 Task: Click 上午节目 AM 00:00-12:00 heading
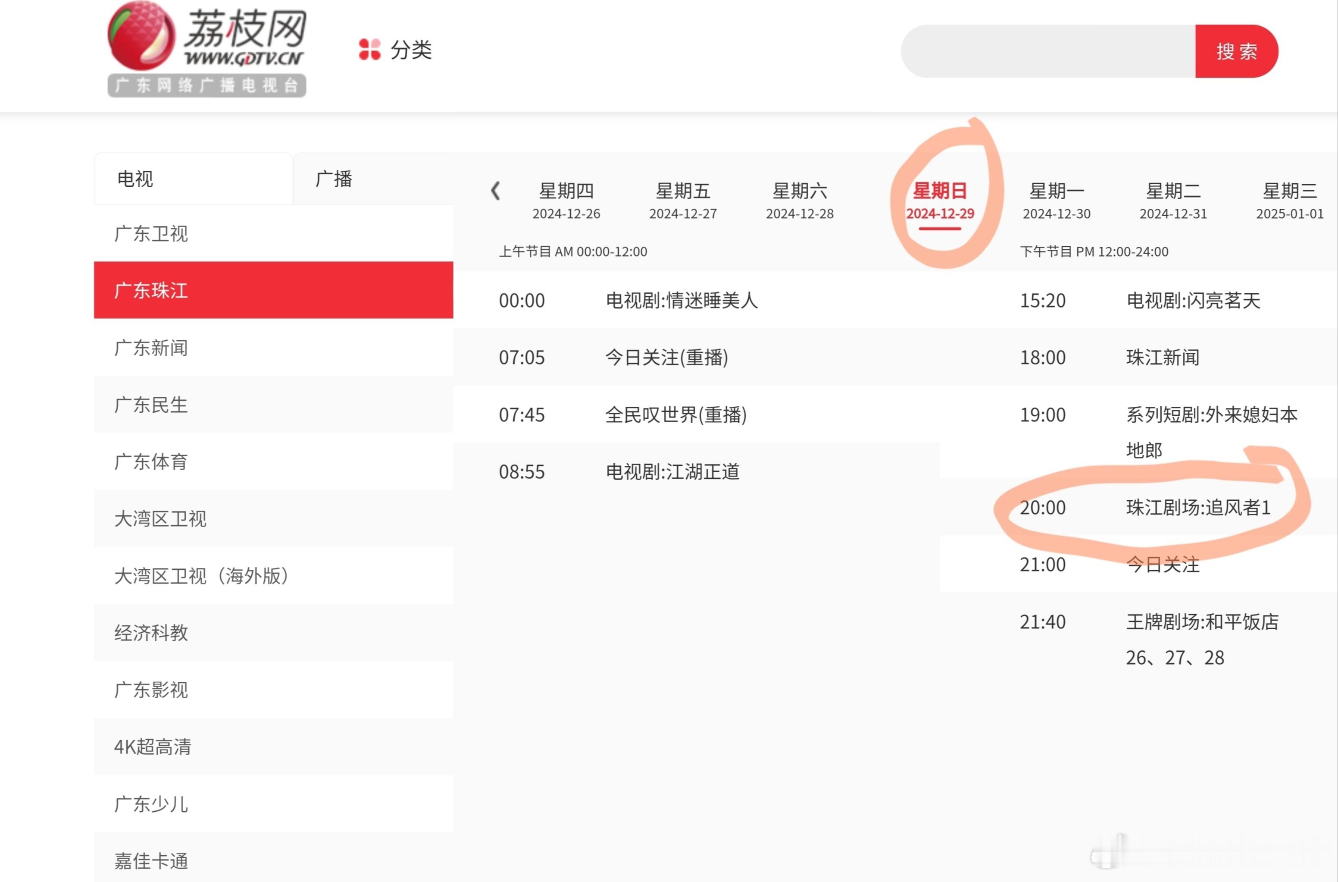573,251
